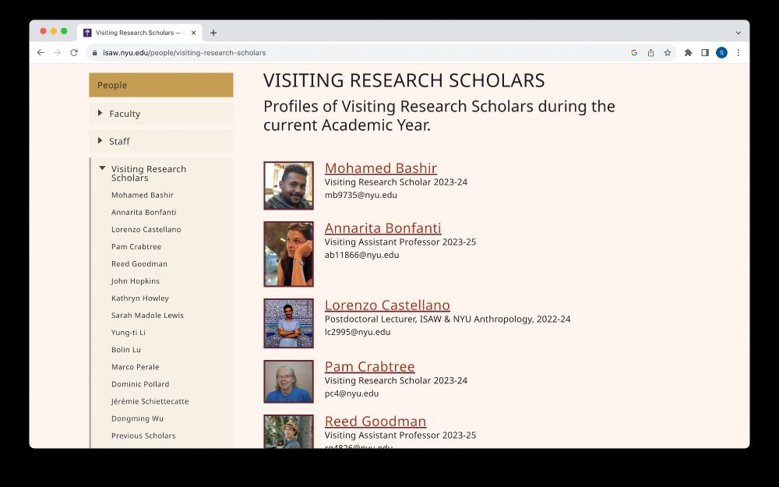Viewport: 779px width, 487px height.
Task: Select Bolin Lu in the sidebar
Action: pos(126,350)
